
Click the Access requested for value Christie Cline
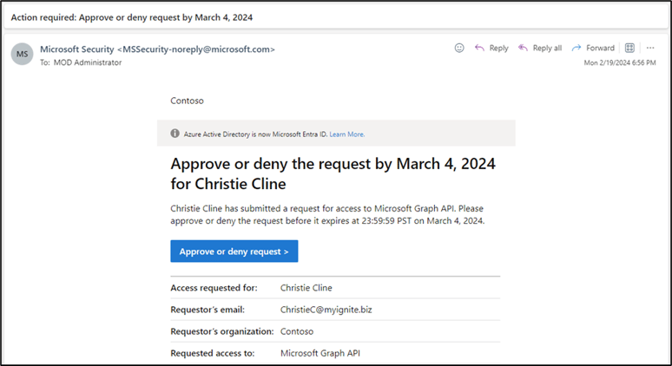(306, 288)
